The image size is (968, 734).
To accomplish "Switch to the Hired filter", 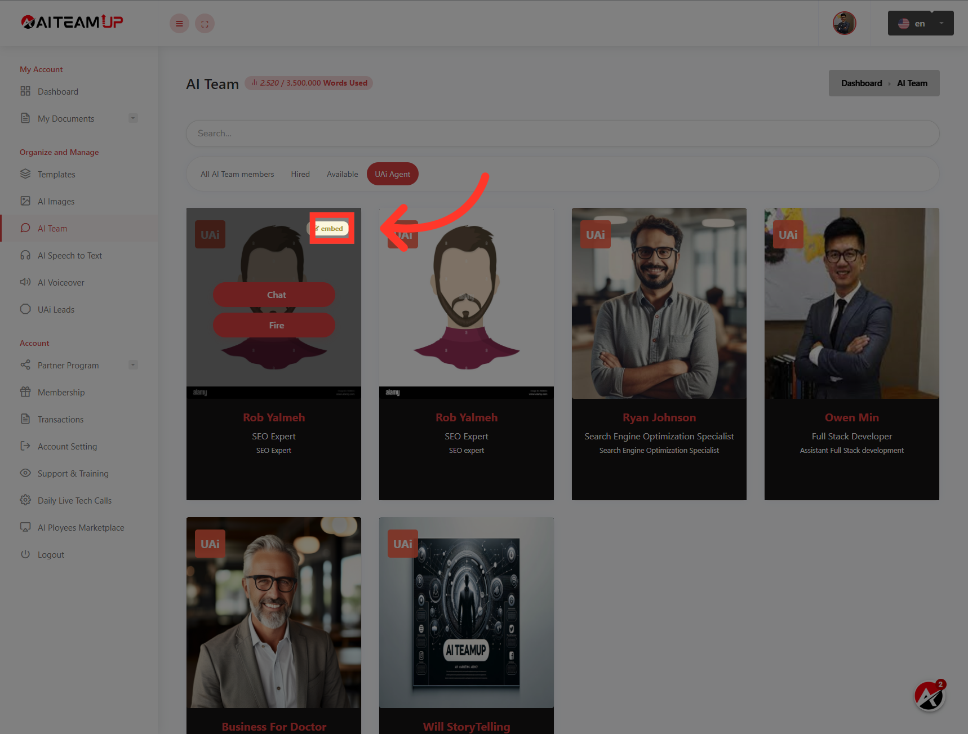I will coord(300,174).
